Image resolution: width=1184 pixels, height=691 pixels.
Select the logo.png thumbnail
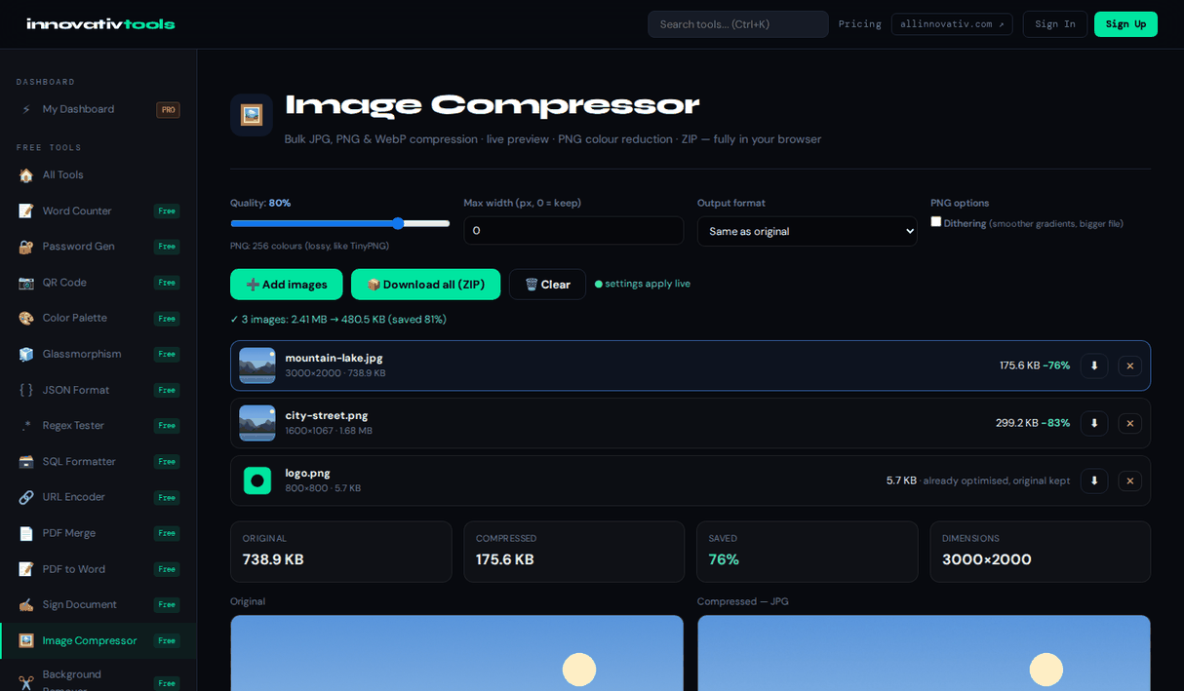tap(257, 480)
